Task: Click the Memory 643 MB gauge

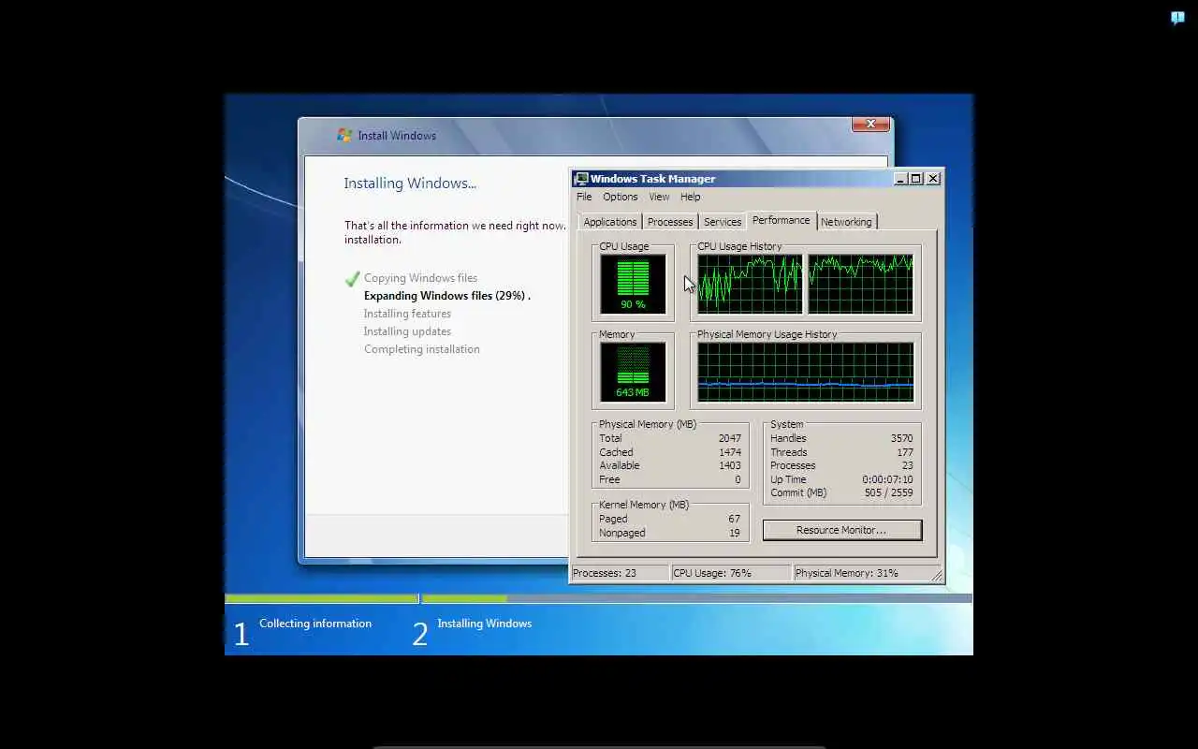Action: pyautogui.click(x=634, y=372)
